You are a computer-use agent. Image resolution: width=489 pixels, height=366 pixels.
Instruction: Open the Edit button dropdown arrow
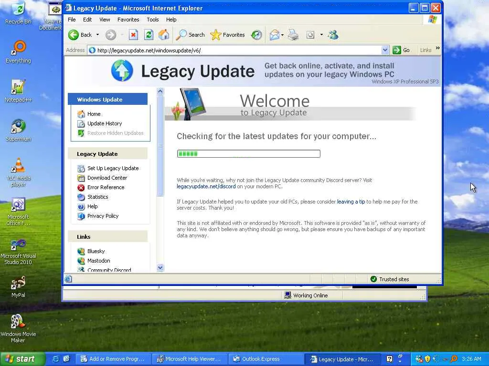(x=321, y=35)
